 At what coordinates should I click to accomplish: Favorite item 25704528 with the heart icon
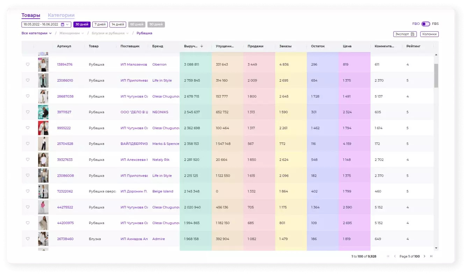coord(28,144)
